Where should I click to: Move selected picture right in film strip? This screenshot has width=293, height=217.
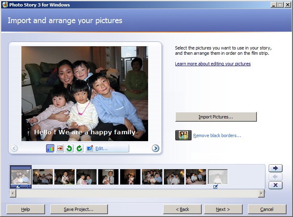tap(276, 168)
